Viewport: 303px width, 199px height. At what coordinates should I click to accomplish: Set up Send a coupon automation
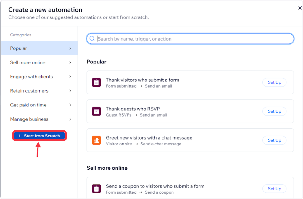click(x=274, y=189)
